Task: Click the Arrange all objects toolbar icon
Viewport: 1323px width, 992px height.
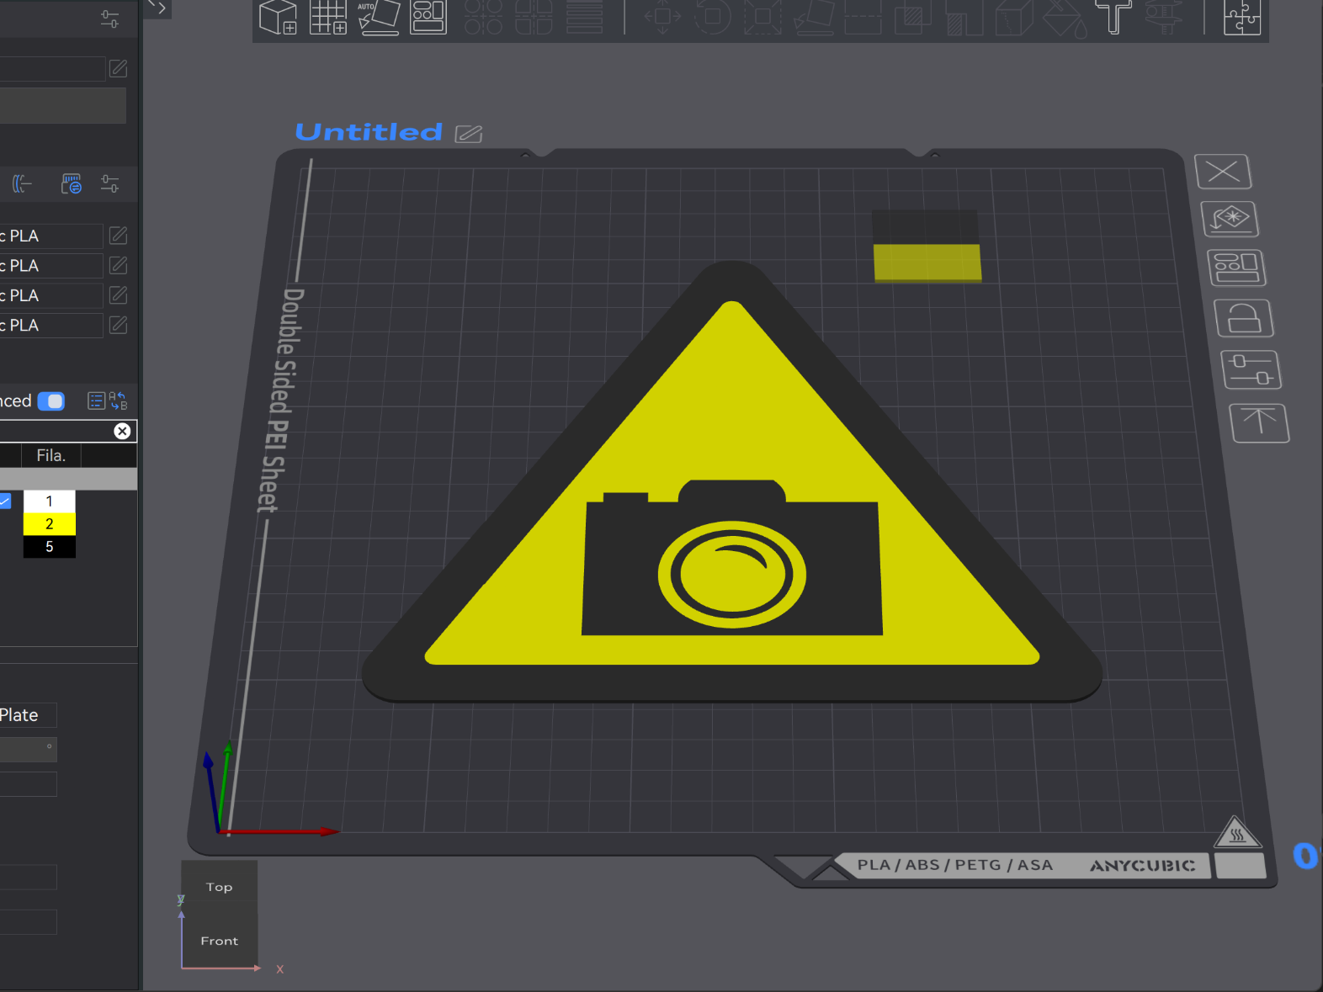Action: click(428, 17)
